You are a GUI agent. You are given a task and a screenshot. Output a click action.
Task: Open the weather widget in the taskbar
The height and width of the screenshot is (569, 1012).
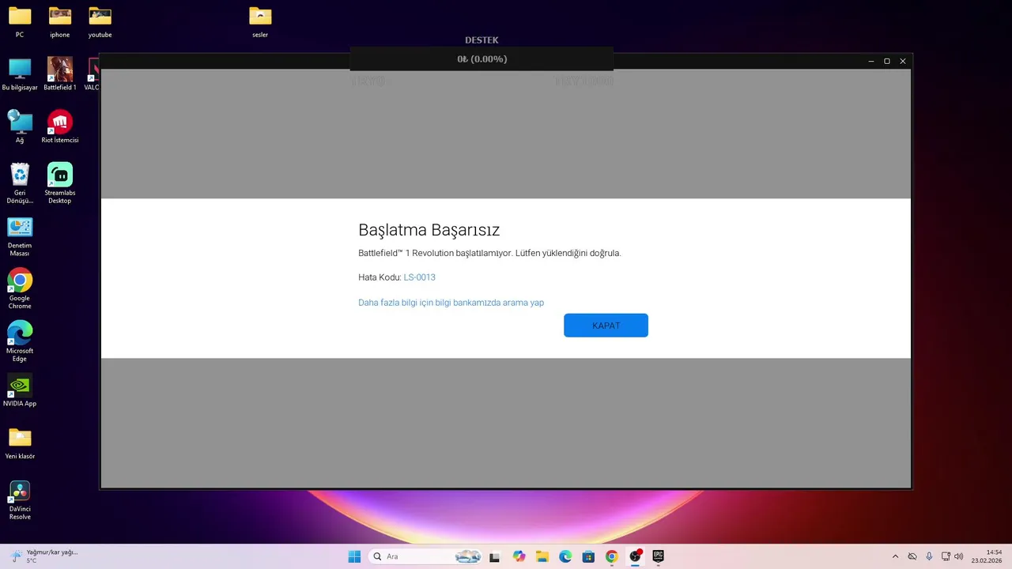[x=43, y=556]
